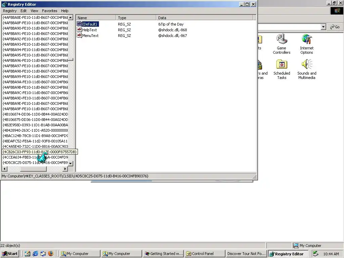Select the (Default) value icon
344x258 pixels.
tap(79, 24)
